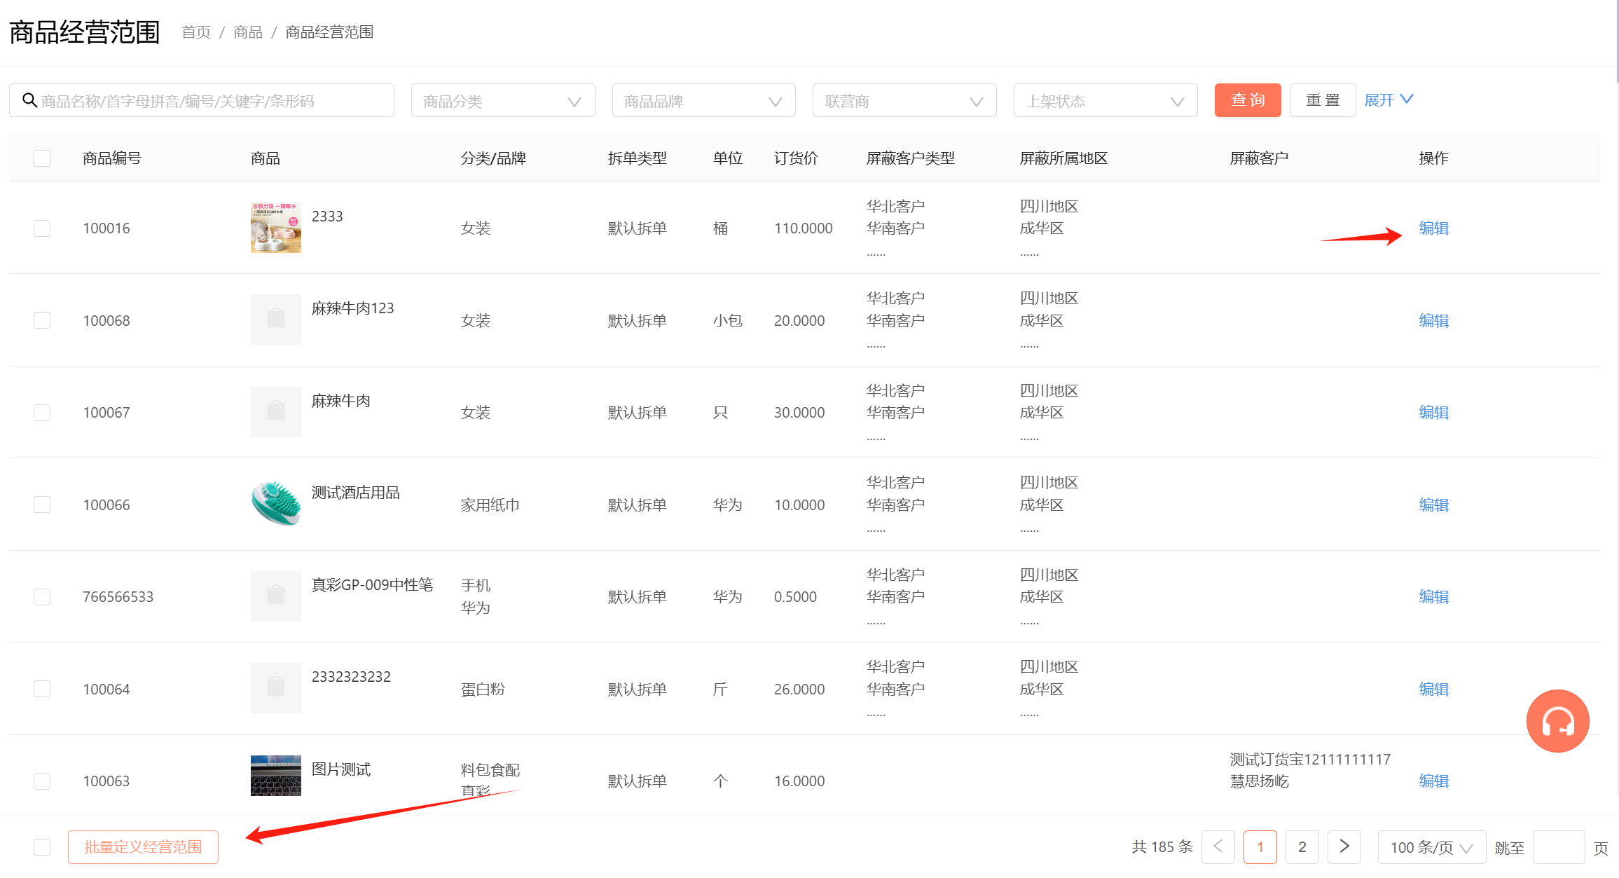Go to previous page arrow
The width and height of the screenshot is (1619, 878).
(x=1218, y=846)
